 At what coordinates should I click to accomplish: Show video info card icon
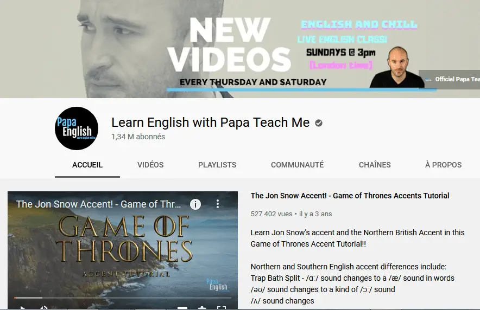195,204
